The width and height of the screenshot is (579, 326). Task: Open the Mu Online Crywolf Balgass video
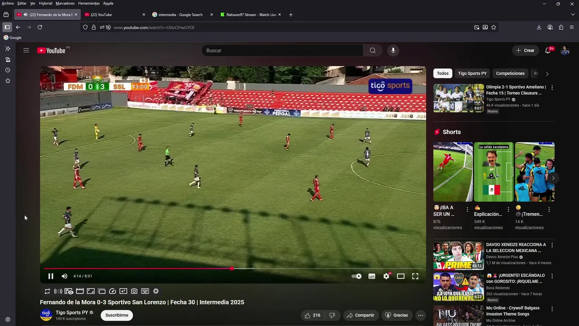[x=513, y=311]
